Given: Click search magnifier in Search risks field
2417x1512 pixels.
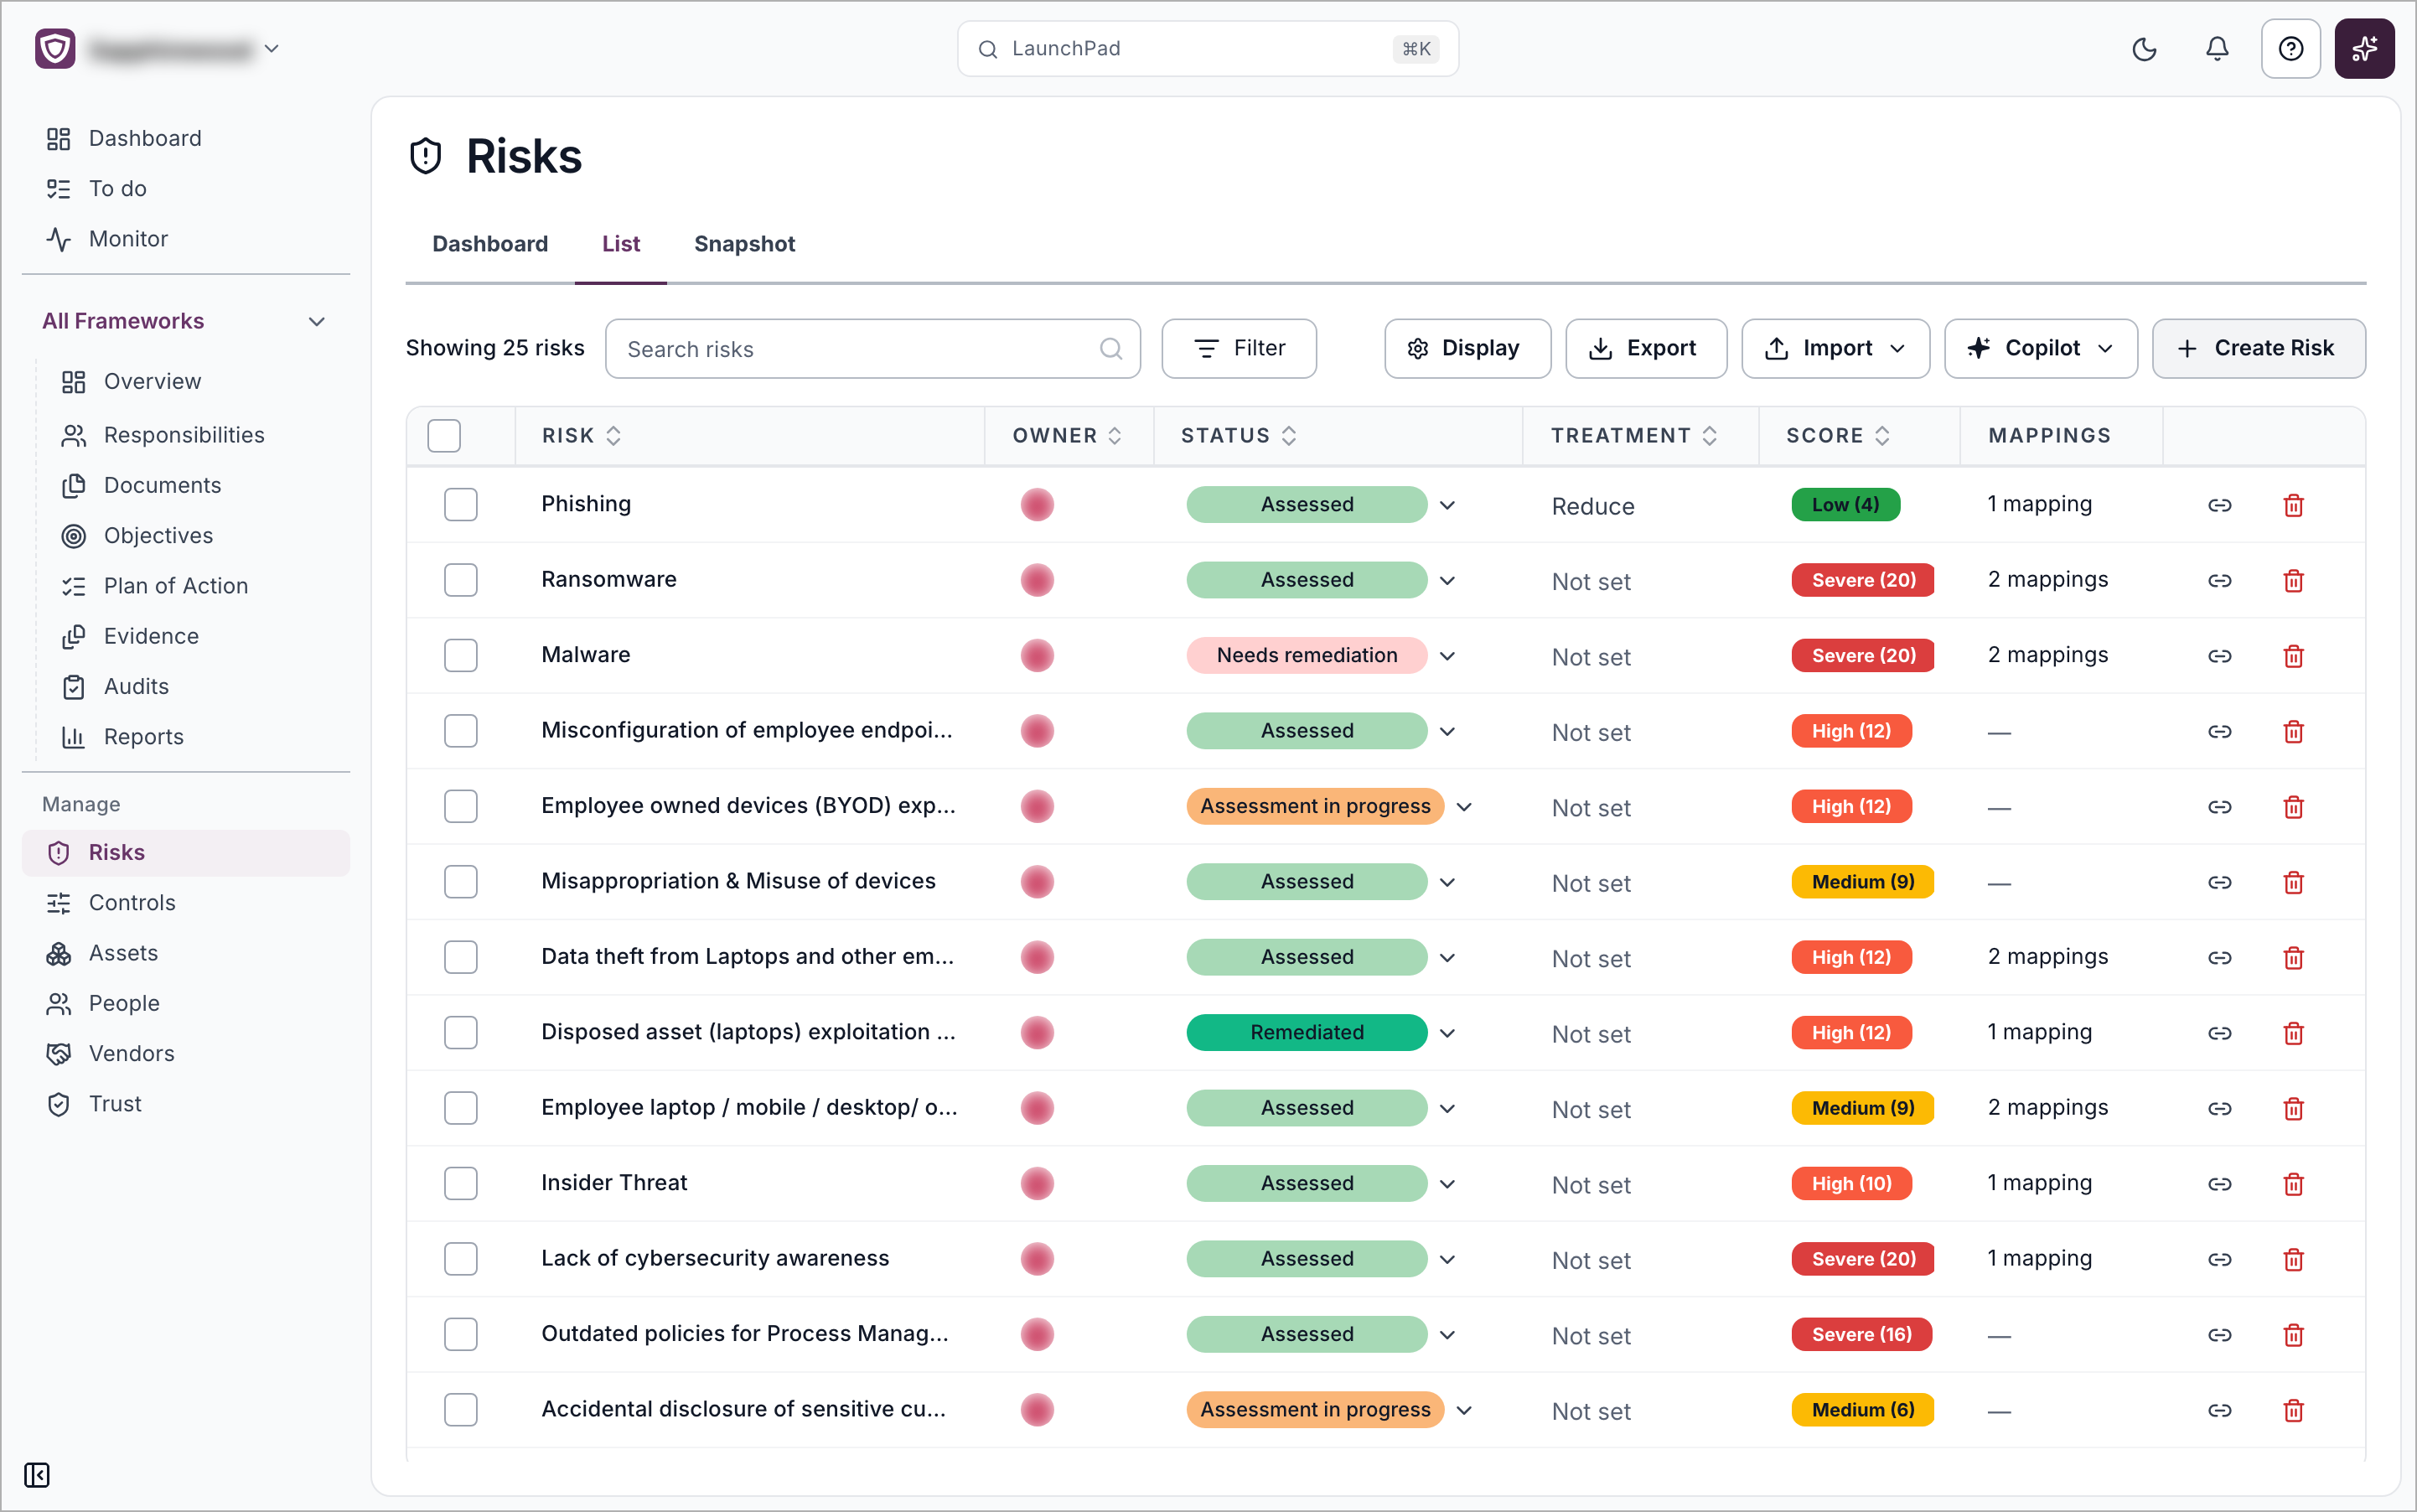Looking at the screenshot, I should [1111, 349].
